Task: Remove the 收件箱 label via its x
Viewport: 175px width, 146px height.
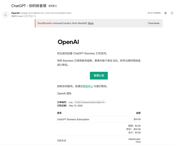Action: [x=56, y=6]
